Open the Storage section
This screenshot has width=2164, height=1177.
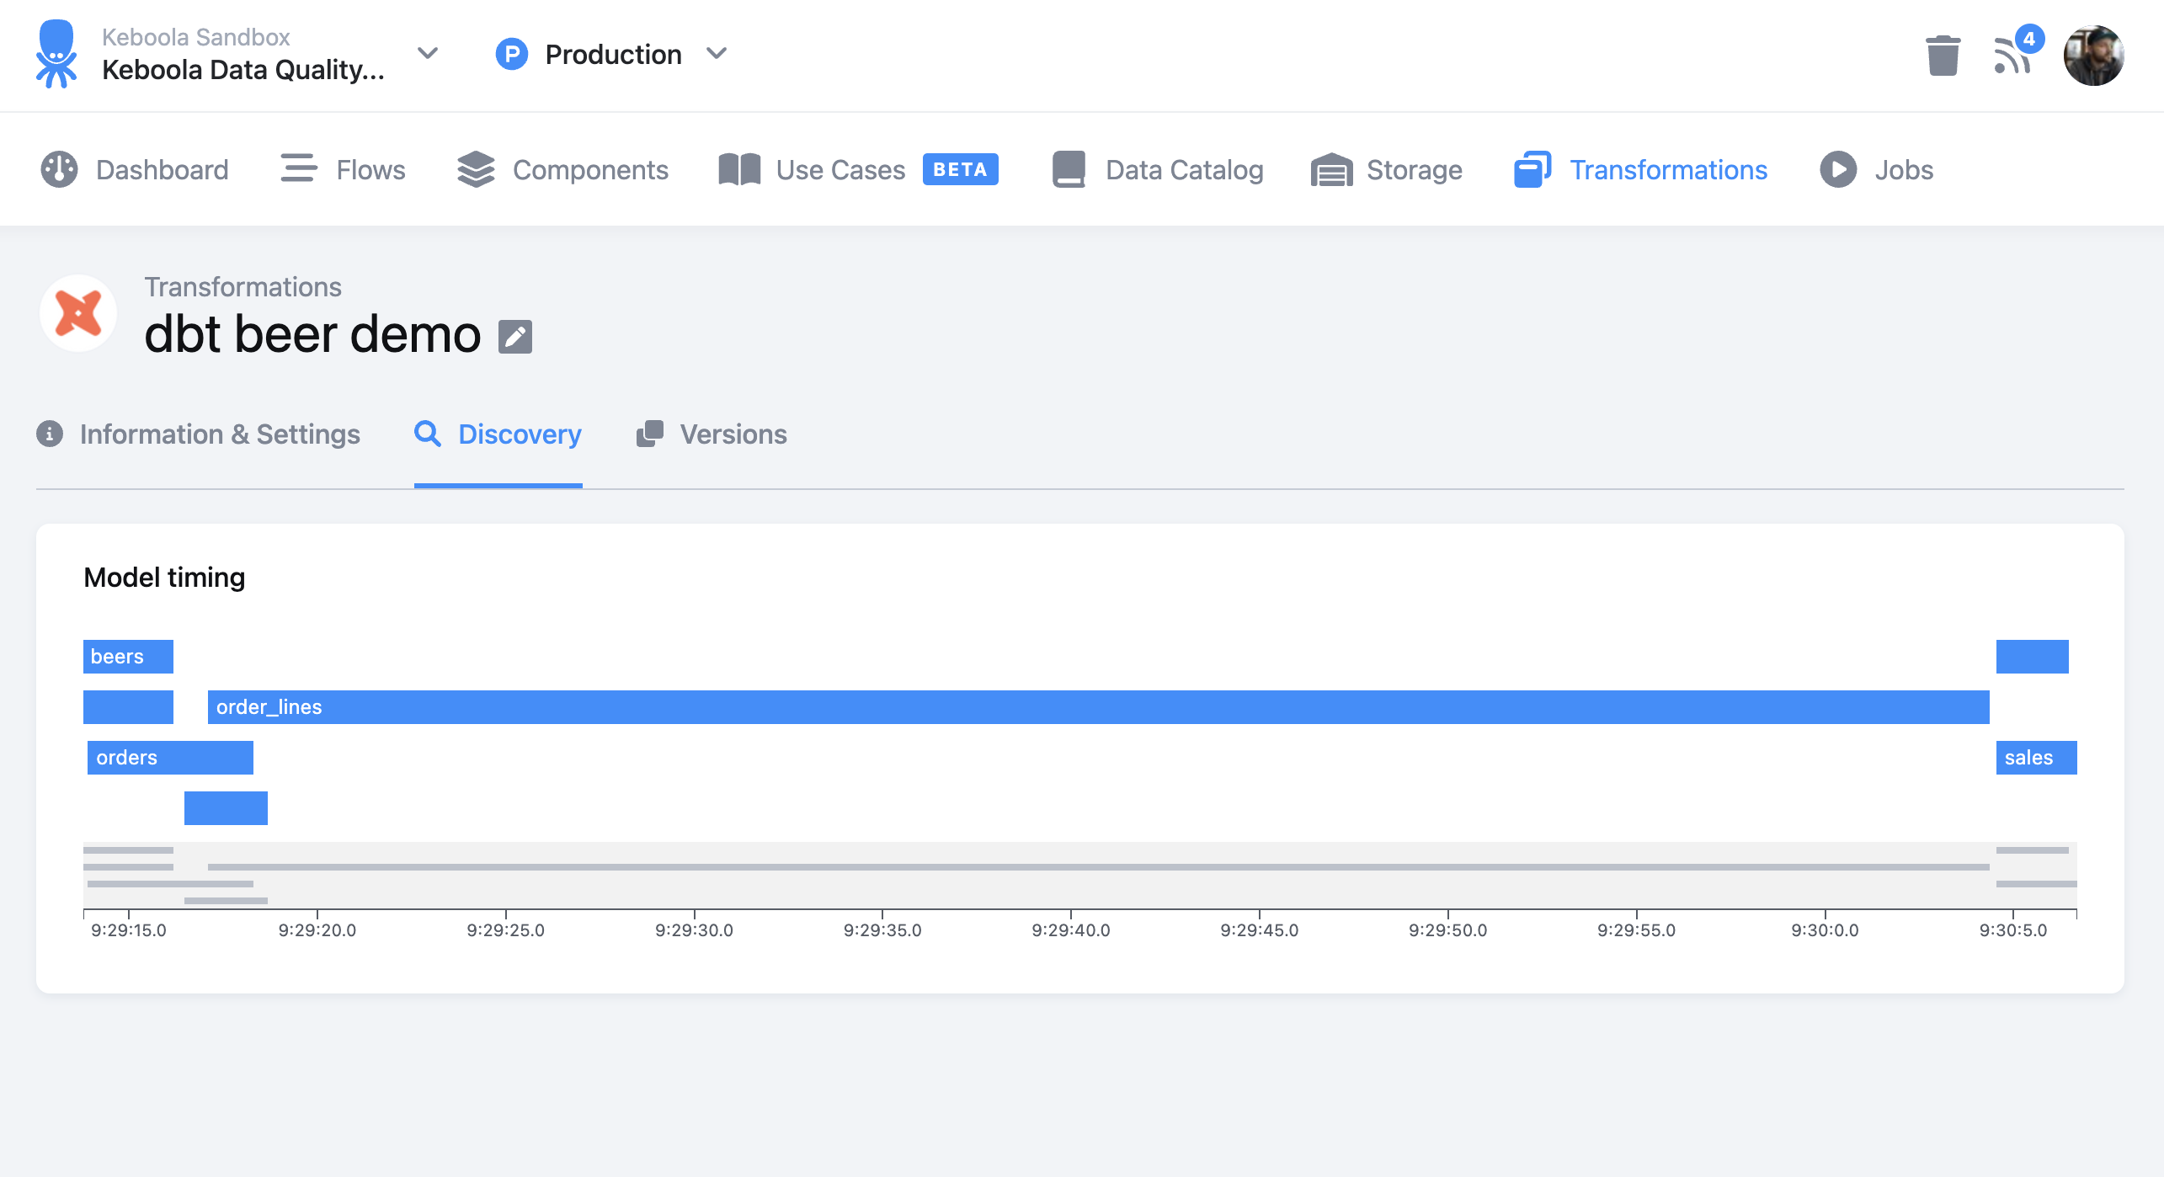(1387, 169)
